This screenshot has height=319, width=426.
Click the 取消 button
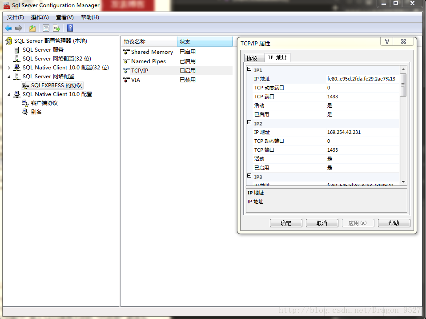click(322, 223)
